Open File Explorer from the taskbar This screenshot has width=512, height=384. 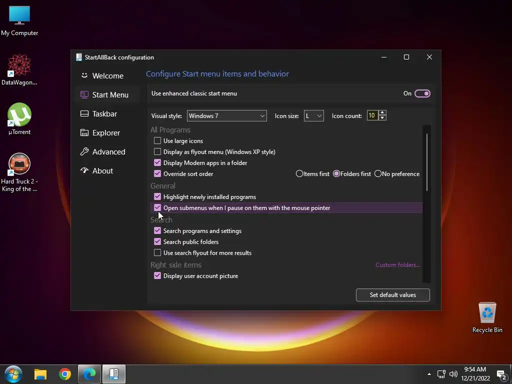click(x=40, y=374)
